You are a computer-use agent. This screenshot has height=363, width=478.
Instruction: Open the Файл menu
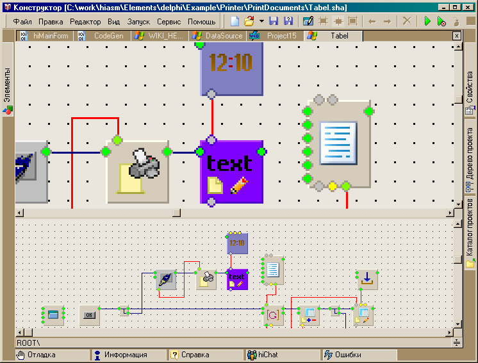[x=22, y=22]
